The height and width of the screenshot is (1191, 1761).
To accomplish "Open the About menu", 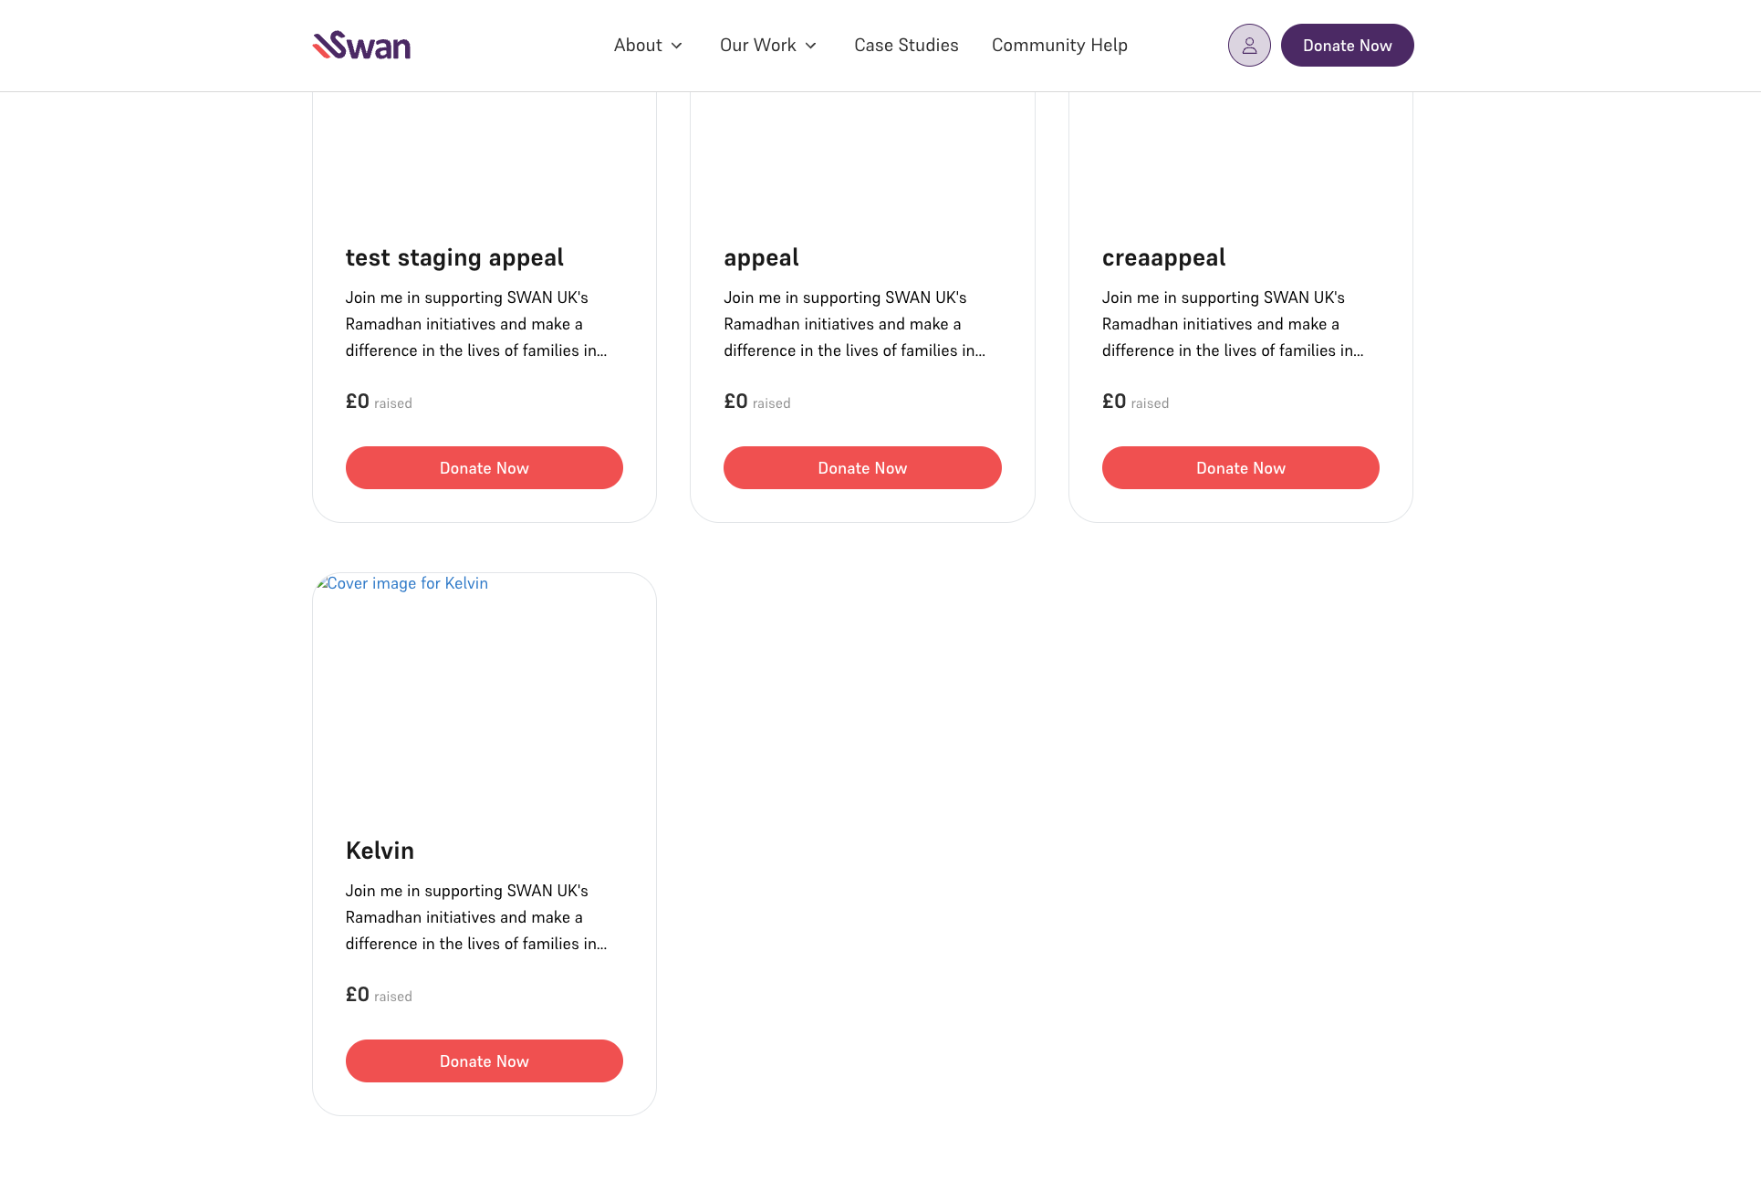I will click(x=648, y=46).
